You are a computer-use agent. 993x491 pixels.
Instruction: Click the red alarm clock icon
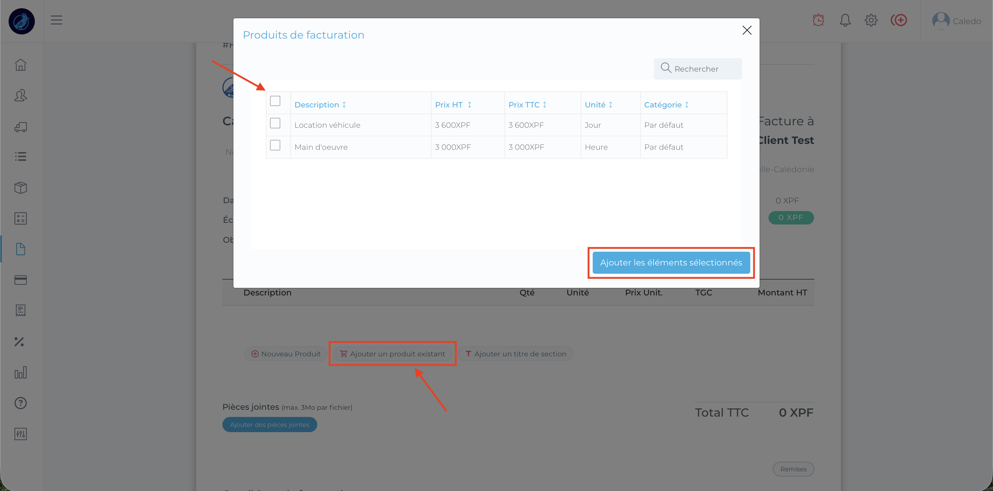tap(818, 20)
